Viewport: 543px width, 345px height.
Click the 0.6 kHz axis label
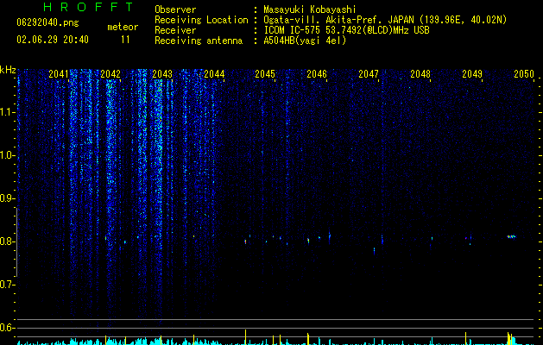[7, 328]
